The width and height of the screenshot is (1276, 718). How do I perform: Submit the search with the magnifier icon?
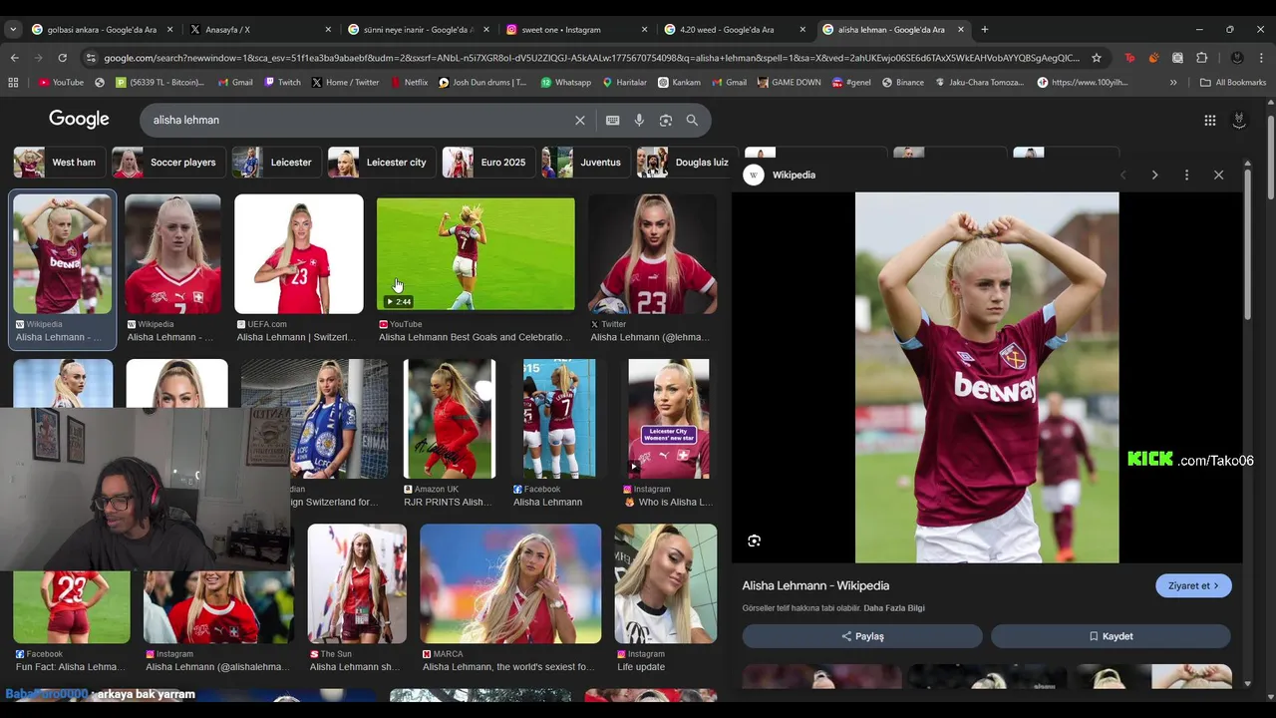[692, 120]
